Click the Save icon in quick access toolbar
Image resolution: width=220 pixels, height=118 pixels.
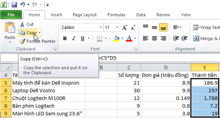pyautogui.click(x=14, y=5)
